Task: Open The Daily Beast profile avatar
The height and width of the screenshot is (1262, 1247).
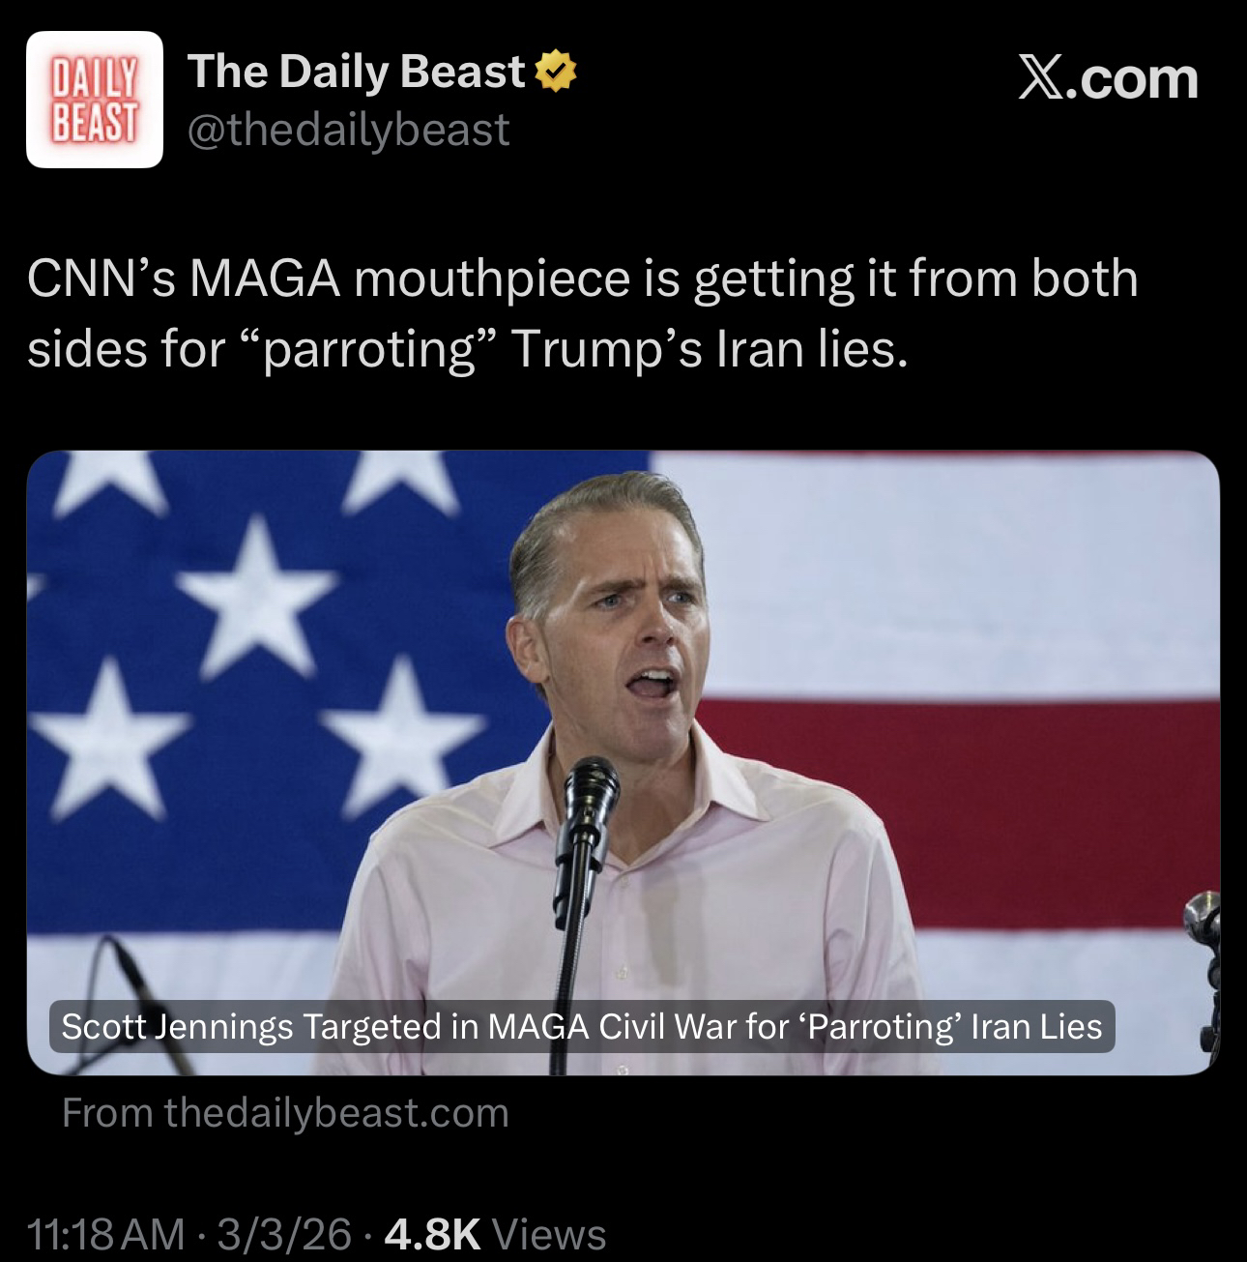Action: pyautogui.click(x=94, y=100)
